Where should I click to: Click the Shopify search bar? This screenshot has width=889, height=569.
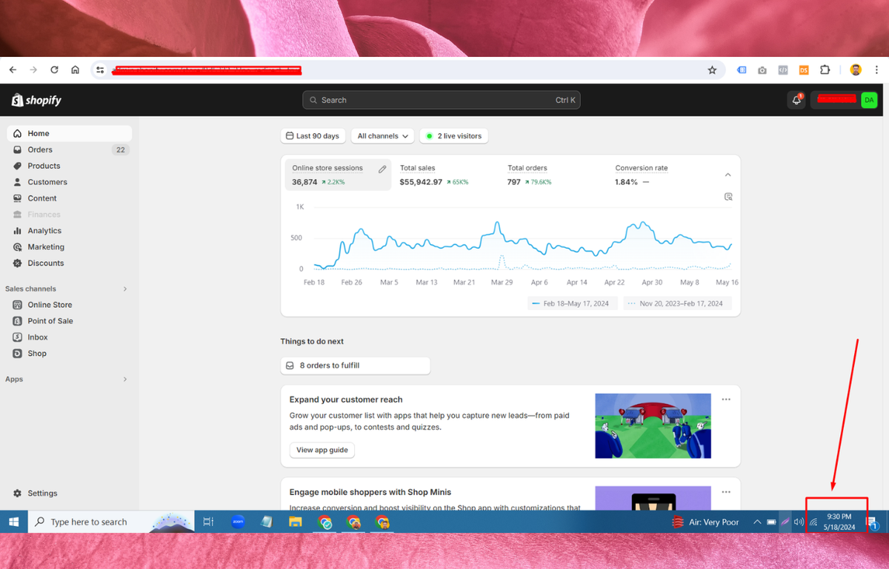(x=442, y=100)
